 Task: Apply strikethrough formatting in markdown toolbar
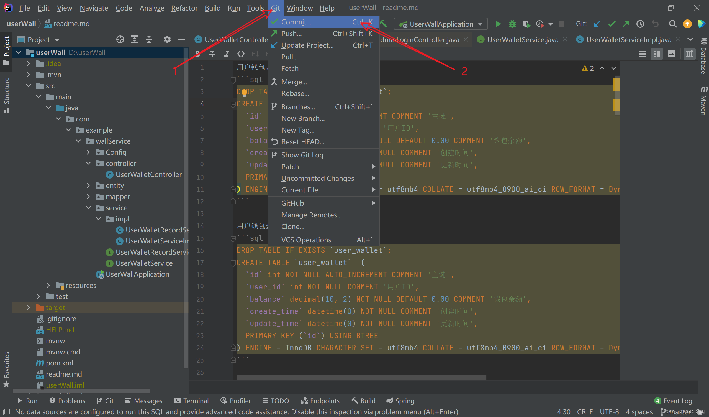212,54
